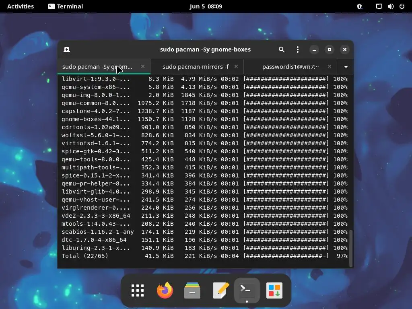
Task: Click the volume speaker tray icon
Action: click(x=390, y=6)
